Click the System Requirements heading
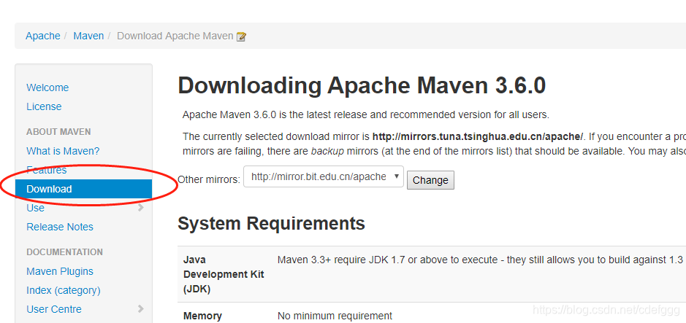 (271, 224)
